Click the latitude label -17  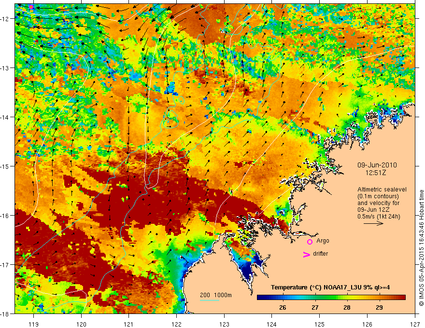[x=5, y=265]
